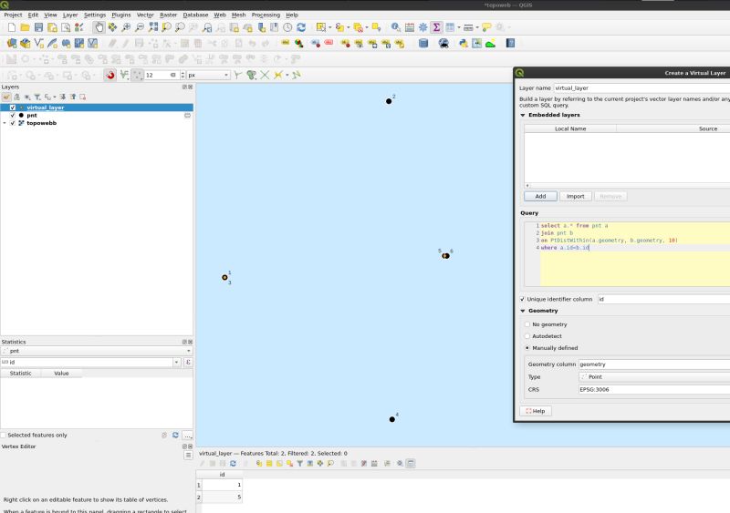Click Select All icon in attribute table
The width and height of the screenshot is (730, 513).
point(269,463)
